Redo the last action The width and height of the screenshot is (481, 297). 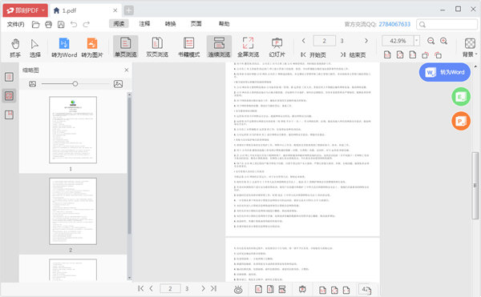tap(87, 24)
